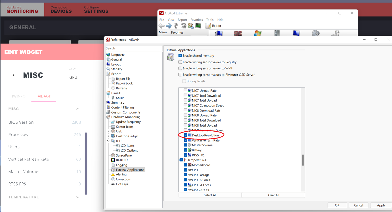Image resolution: width=392 pixels, height=212 pixels.
Task: Select SMTP under E-mail in tree
Action: click(x=120, y=98)
